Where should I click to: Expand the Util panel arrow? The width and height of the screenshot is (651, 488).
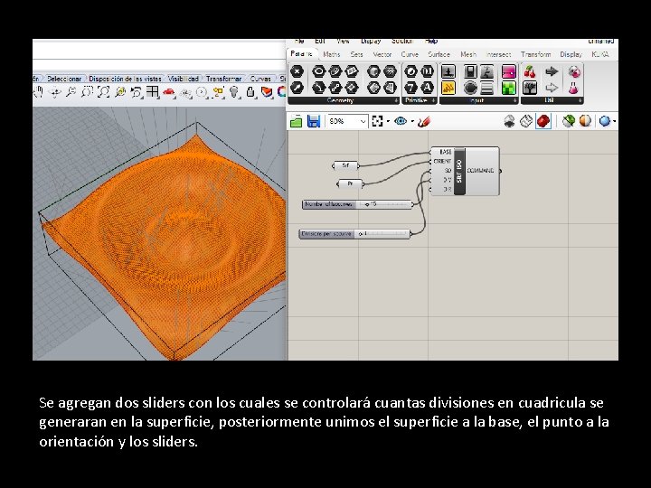pos(580,100)
